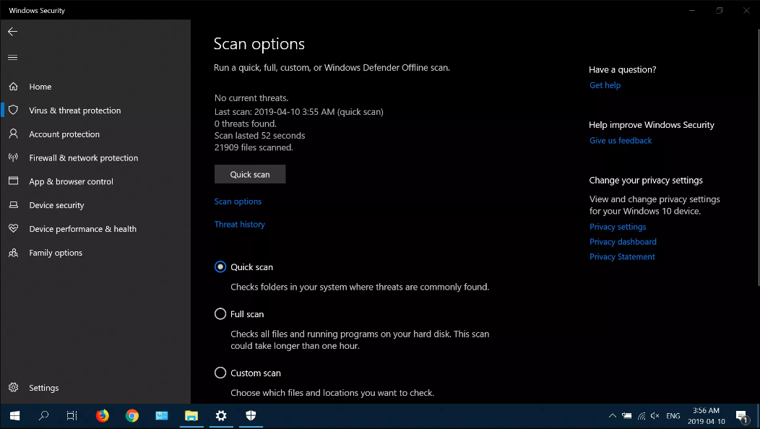
Task: Click the "21909 files scanned." text
Action: (x=254, y=147)
